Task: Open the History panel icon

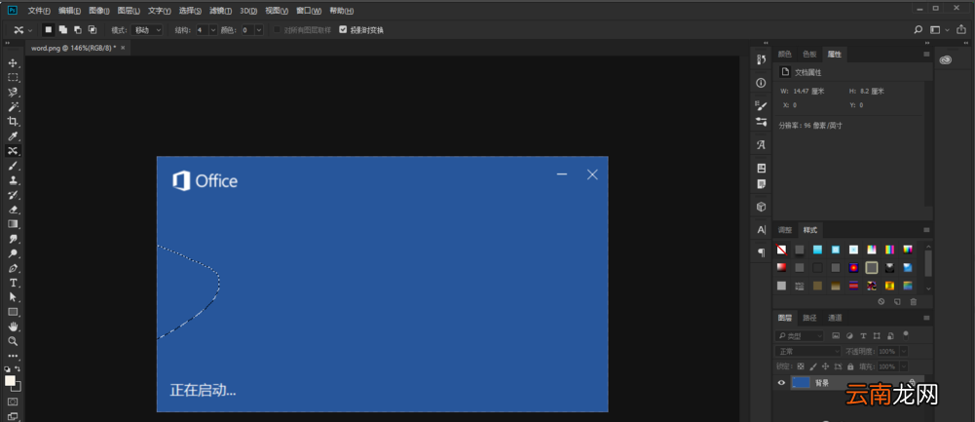Action: click(761, 59)
